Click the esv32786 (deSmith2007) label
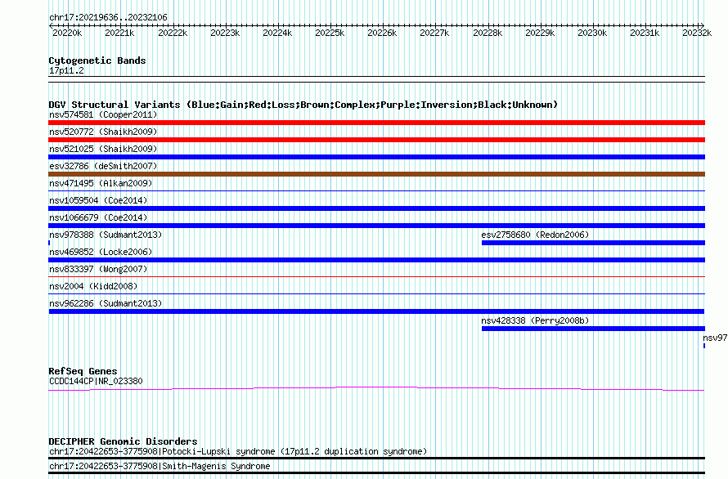Viewport: 728px width, 479px height. click(103, 166)
